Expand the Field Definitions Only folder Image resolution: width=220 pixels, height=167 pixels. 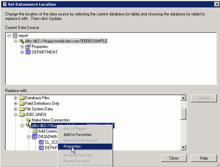click(15, 104)
